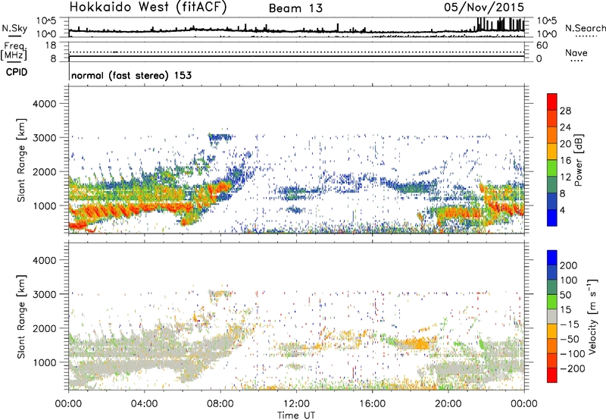The height and width of the screenshot is (420, 606).
Task: Click '3000' on power panel range axis
Action: pyautogui.click(x=44, y=138)
